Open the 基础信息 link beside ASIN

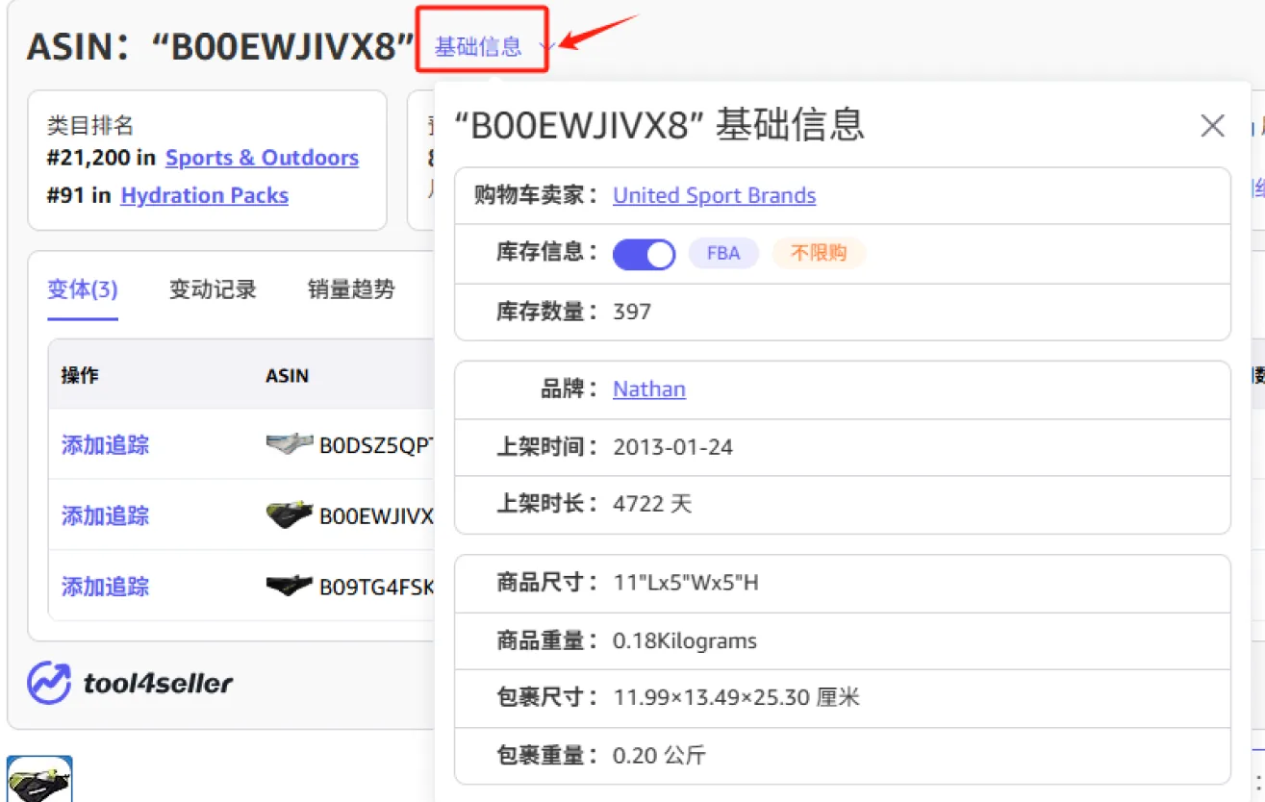pyautogui.click(x=478, y=46)
